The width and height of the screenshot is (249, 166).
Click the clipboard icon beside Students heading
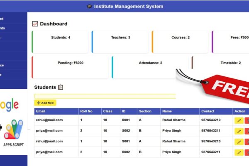(61, 87)
